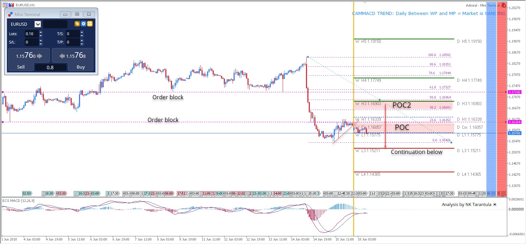
Task: Click the pink 1.16164 price axis tag
Action: pos(514,122)
